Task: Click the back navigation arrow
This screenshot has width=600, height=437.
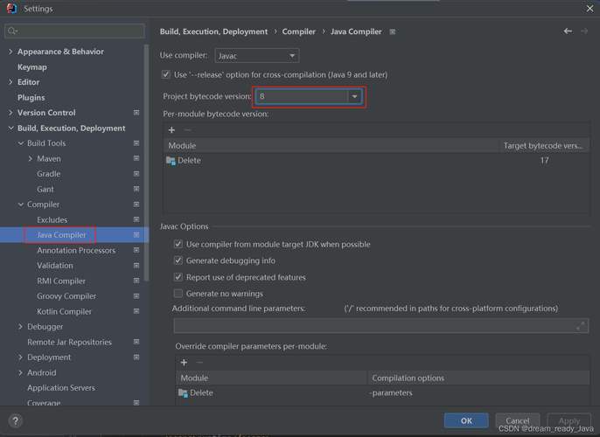Action: click(568, 31)
